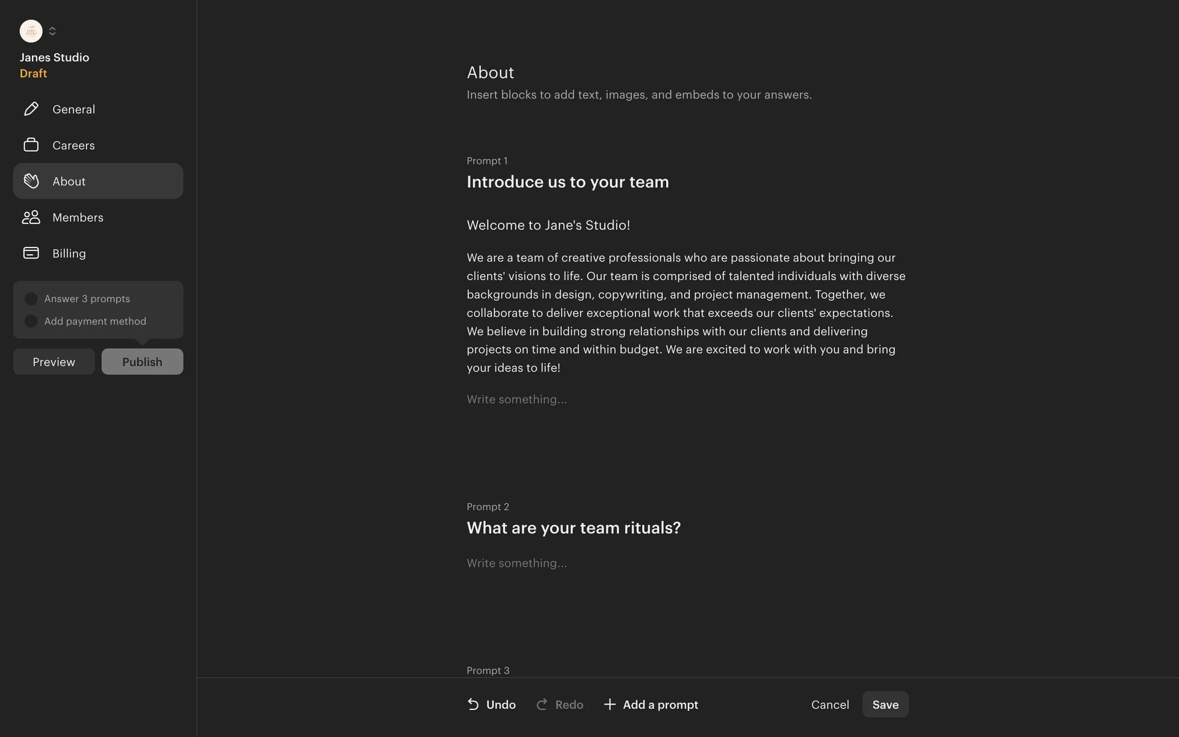Toggle the Answer 3 prompts checklist circle
Image resolution: width=1179 pixels, height=737 pixels.
[x=31, y=299]
